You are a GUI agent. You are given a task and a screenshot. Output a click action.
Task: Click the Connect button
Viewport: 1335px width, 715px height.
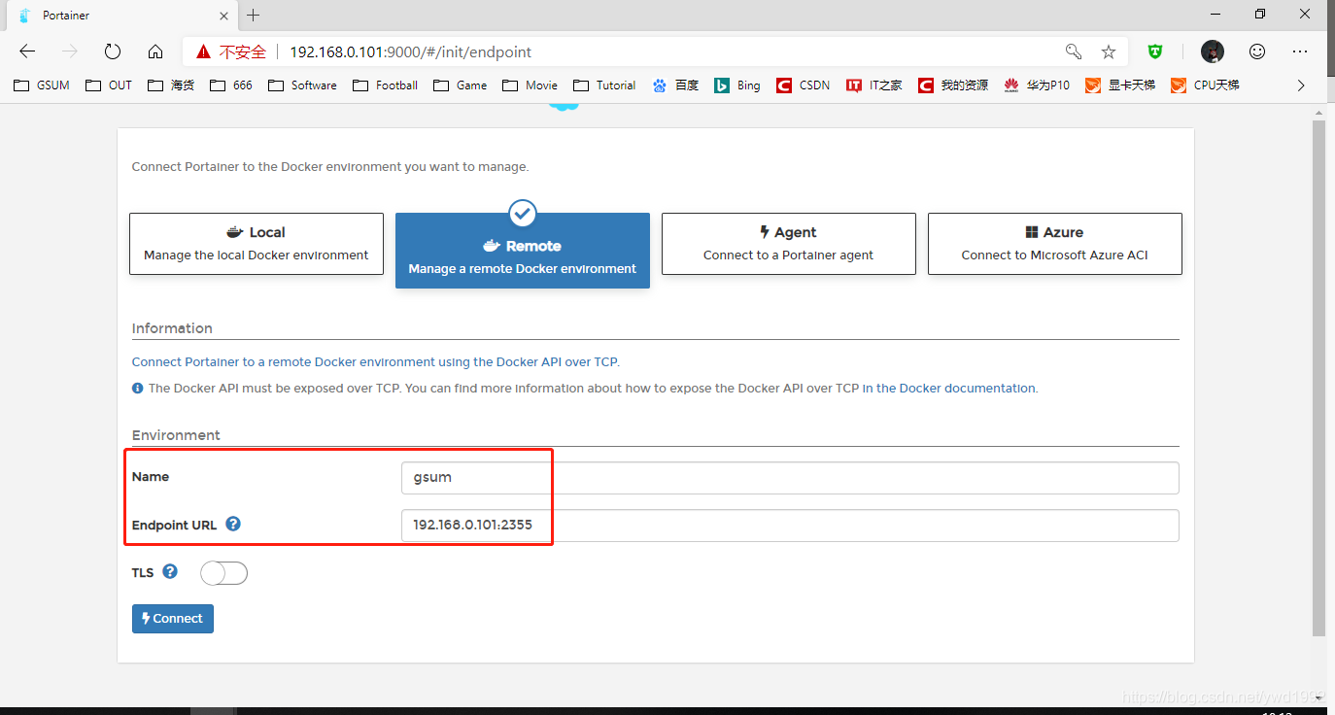point(173,619)
